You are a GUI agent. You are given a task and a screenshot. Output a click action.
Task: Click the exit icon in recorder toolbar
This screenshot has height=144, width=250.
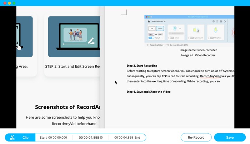click(225, 21)
